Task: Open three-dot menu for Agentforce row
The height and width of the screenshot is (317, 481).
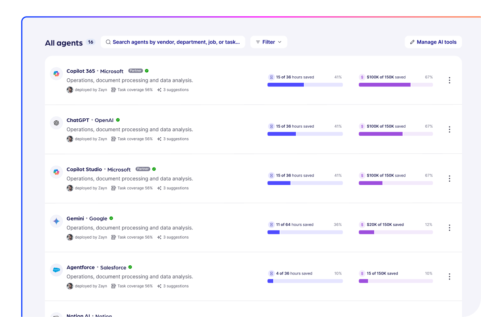Action: [449, 277]
